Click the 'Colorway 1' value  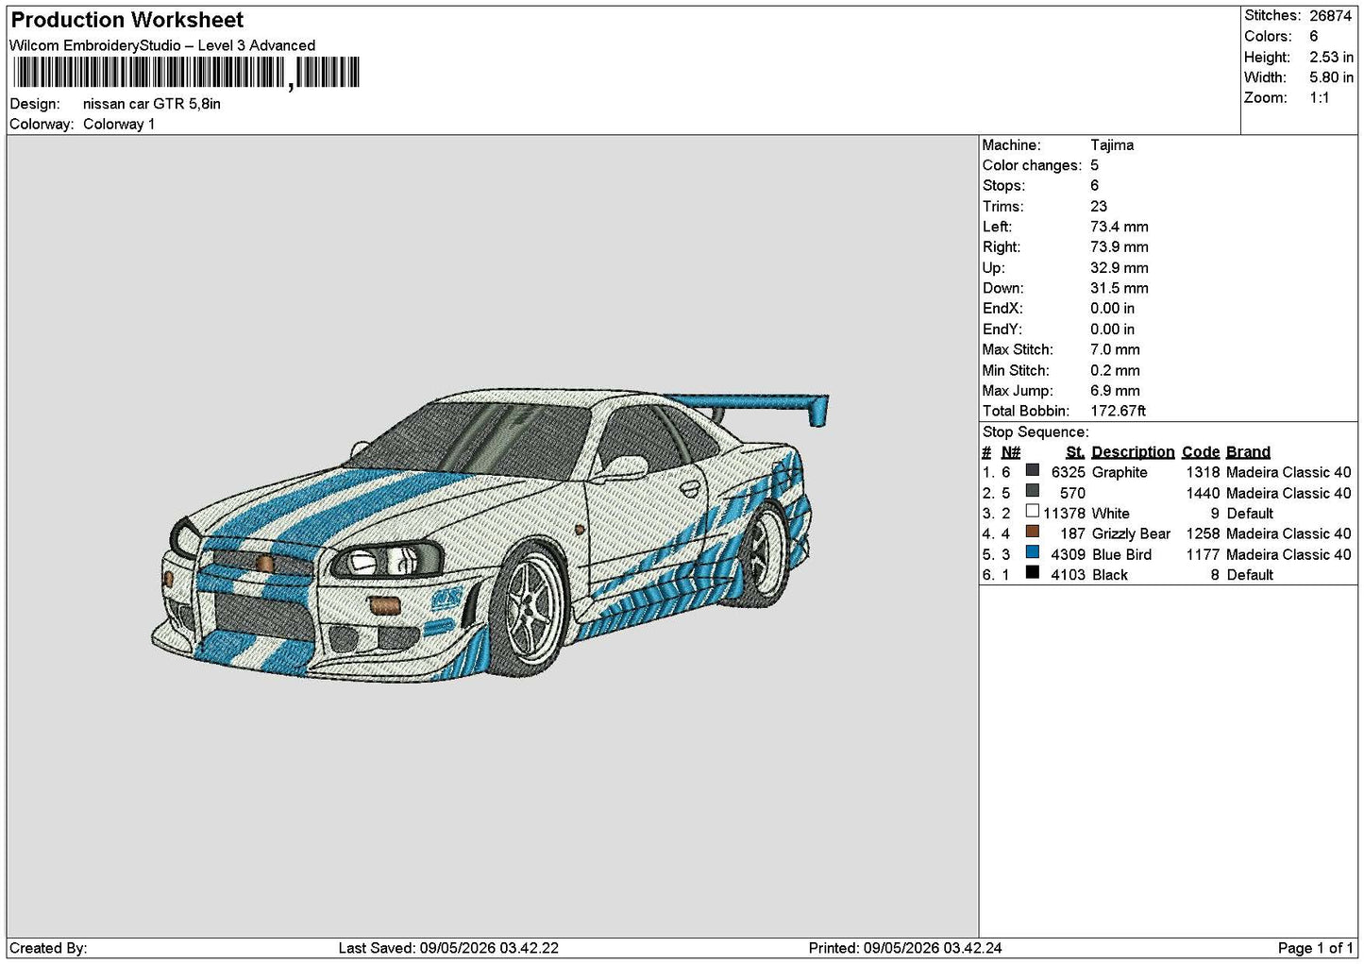point(119,124)
